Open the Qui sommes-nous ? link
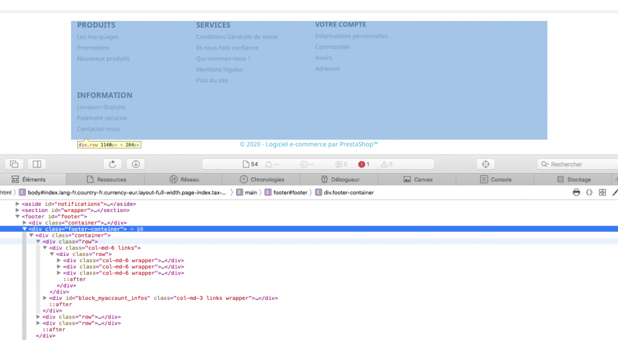This screenshot has width=618, height=340. point(223,58)
